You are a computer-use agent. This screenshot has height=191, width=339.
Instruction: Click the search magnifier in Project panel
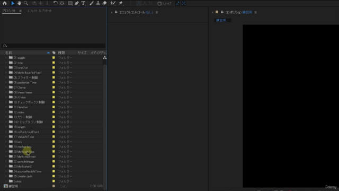(5, 46)
